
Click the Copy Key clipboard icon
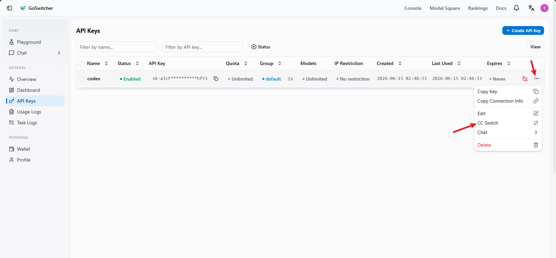tap(536, 91)
